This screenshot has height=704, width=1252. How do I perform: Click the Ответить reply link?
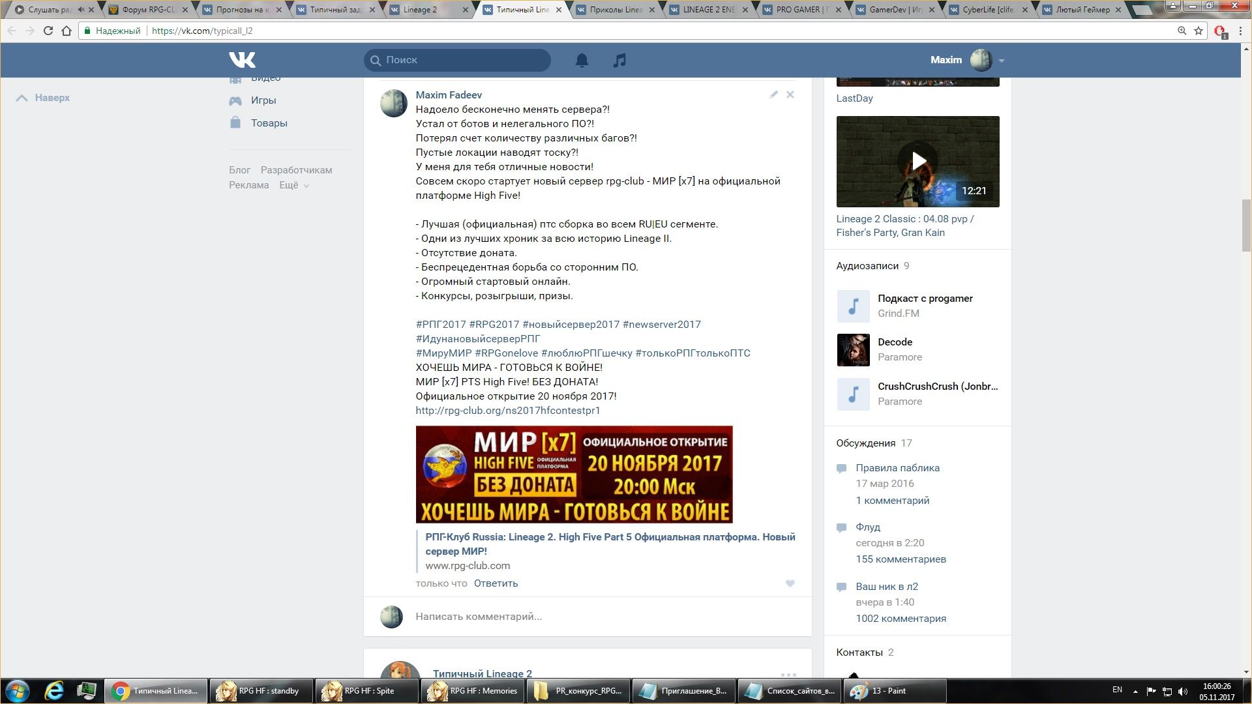point(496,583)
